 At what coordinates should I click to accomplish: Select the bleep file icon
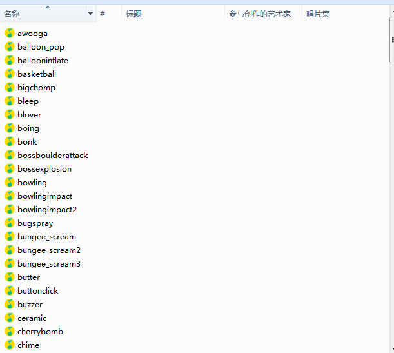[10, 101]
